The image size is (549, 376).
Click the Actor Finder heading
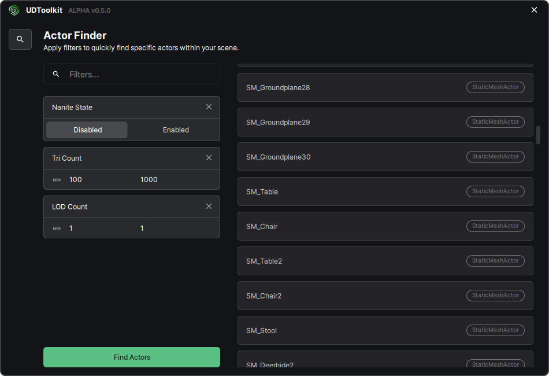75,35
